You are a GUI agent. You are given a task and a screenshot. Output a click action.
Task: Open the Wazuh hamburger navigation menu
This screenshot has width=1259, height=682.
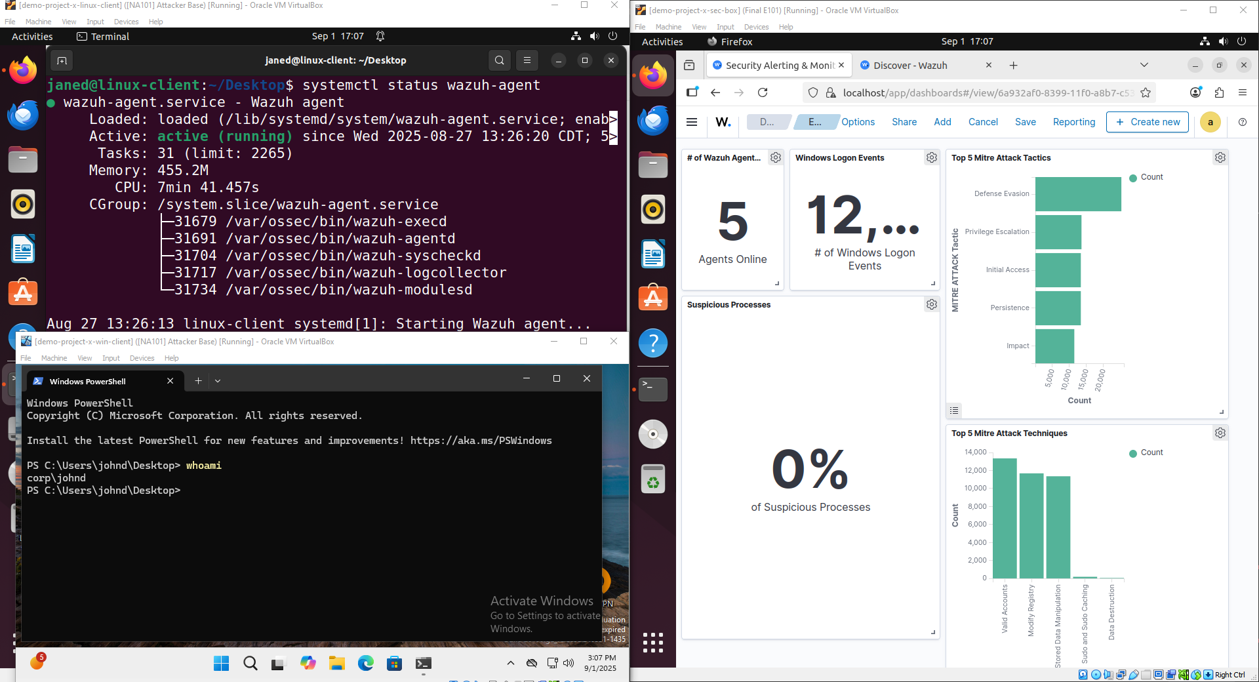click(691, 122)
